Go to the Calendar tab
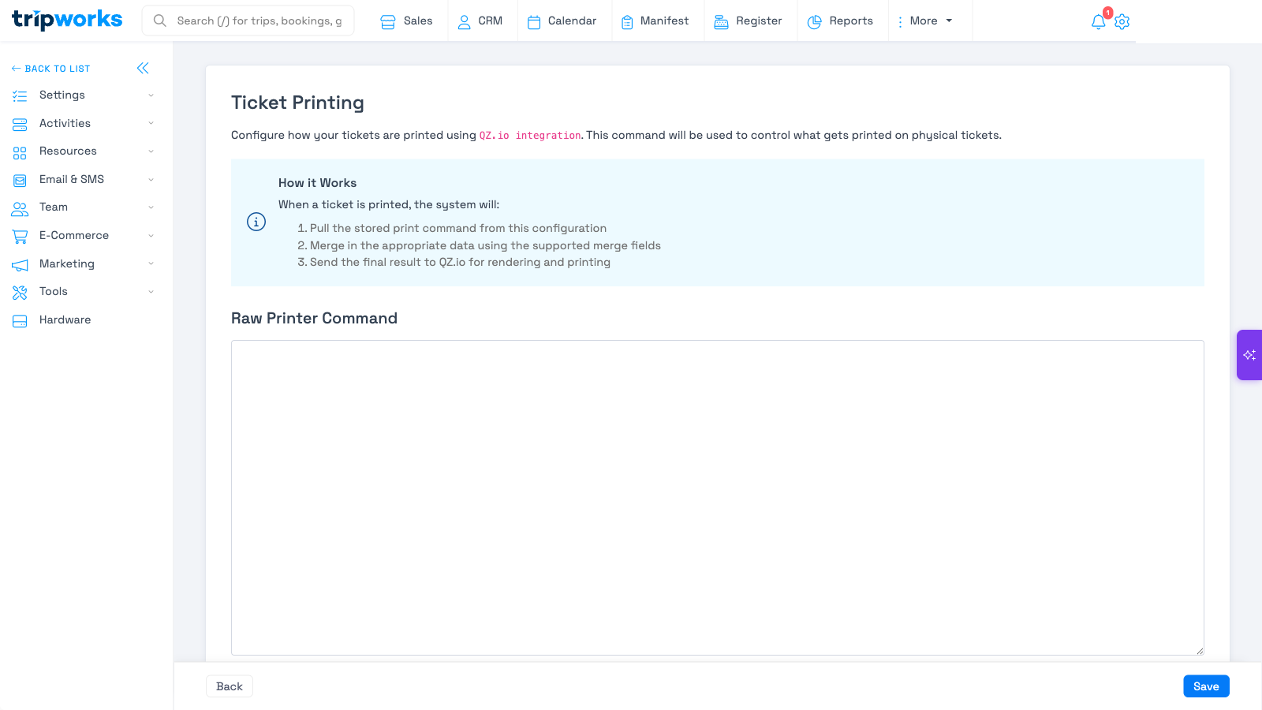Image resolution: width=1262 pixels, height=710 pixels. click(562, 21)
